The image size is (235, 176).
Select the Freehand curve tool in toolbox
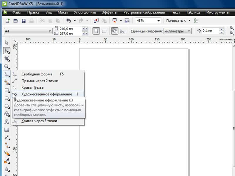click(6, 75)
